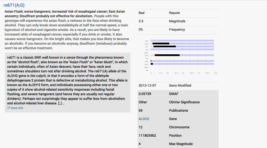The height and width of the screenshot is (148, 267).
Task: Open the rs671(A;G) genotype link
Action: click(x=14, y=5)
